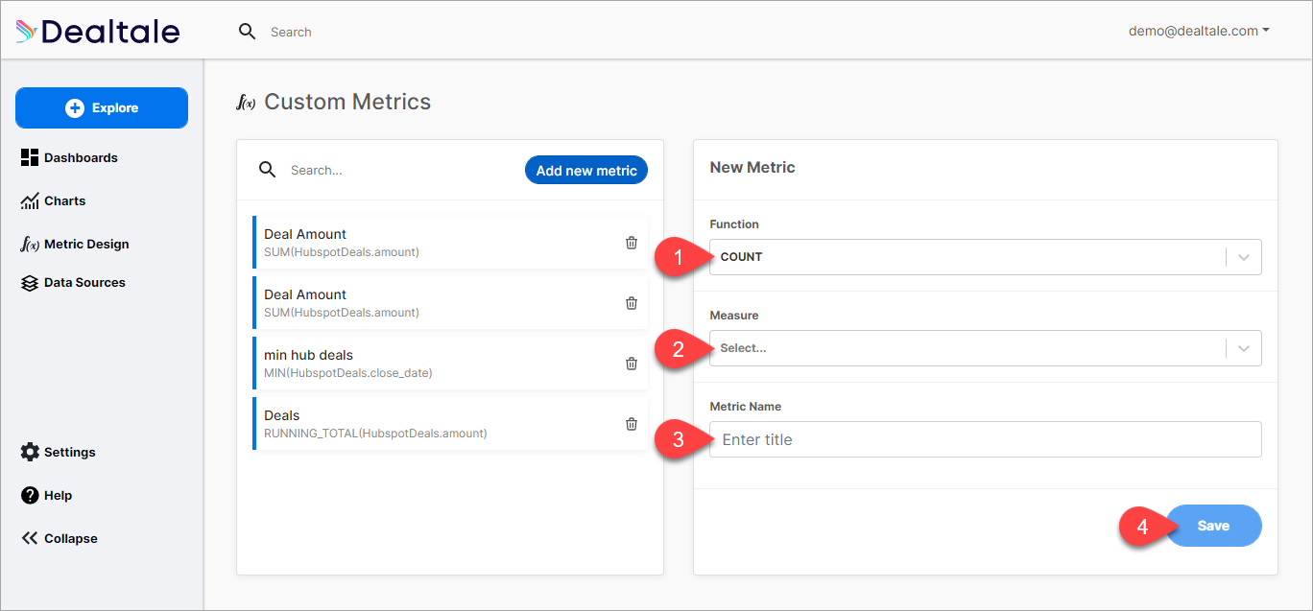1313x611 pixels.
Task: Click the blue Explore button
Action: point(102,107)
